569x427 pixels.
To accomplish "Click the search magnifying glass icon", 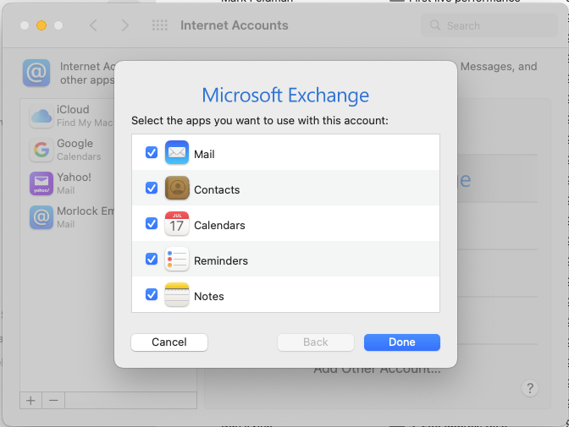I will tap(435, 25).
